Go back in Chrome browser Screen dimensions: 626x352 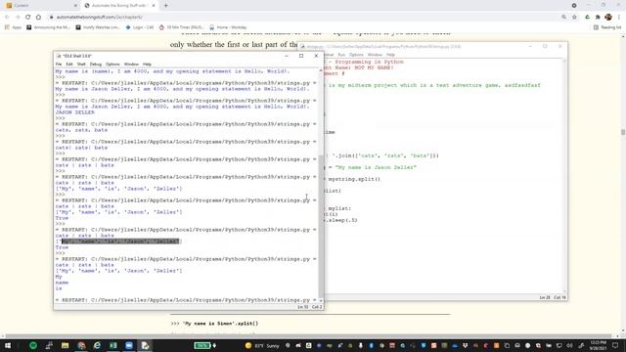click(7, 18)
